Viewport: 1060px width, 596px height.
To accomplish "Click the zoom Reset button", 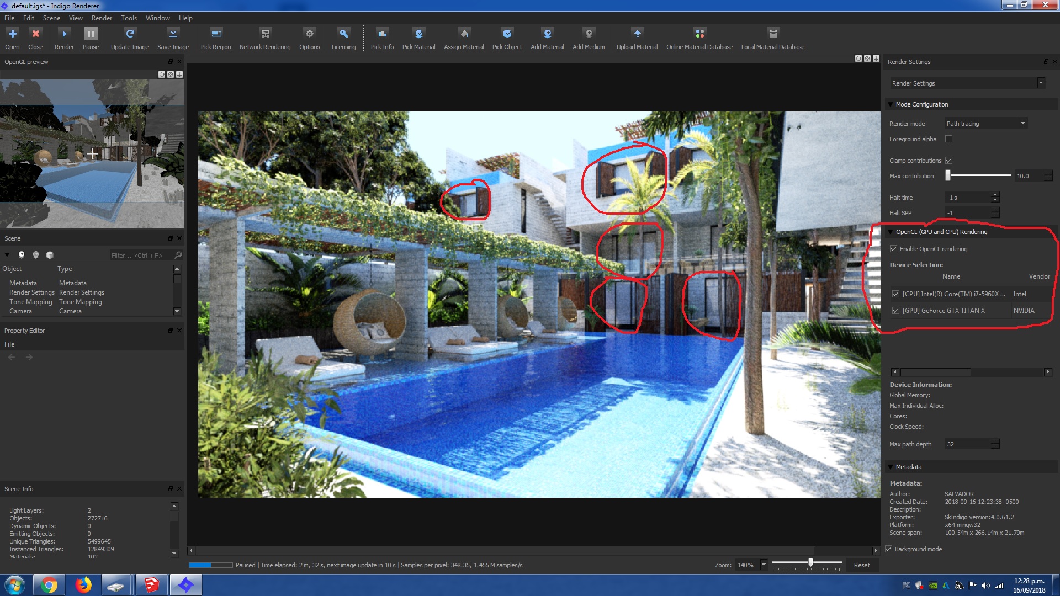I will [x=861, y=565].
